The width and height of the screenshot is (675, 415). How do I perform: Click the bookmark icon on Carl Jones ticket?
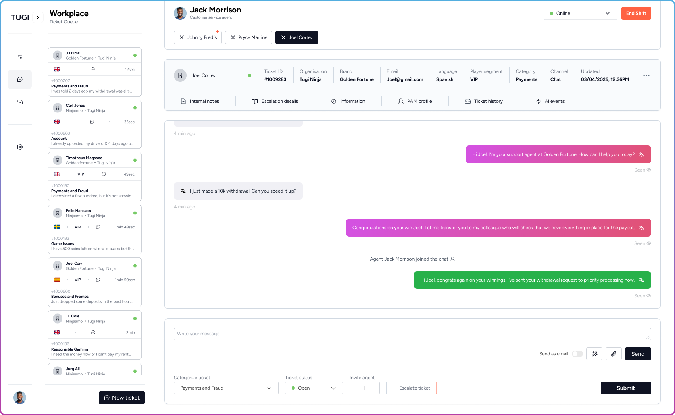58,108
